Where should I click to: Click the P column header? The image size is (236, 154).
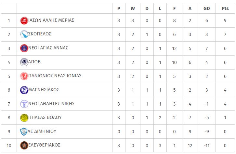coord(119,8)
